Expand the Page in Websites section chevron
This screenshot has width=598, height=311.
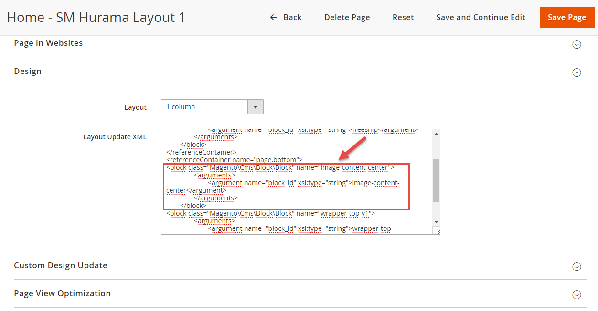[577, 44]
